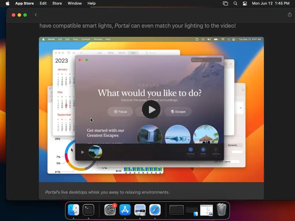Viewport: 295px width, 221px height.
Task: Open the Apple menu
Action: 7,3
